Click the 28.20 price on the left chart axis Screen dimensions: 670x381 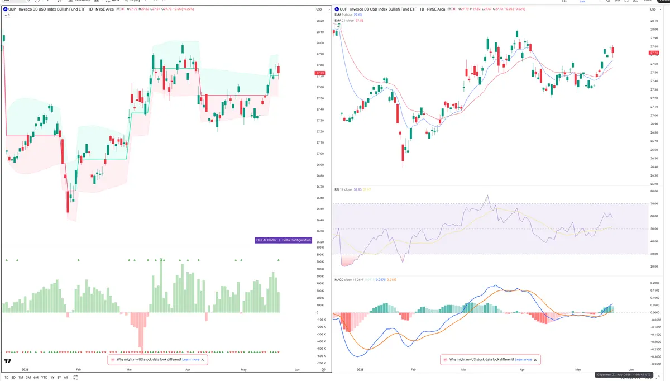coord(320,21)
